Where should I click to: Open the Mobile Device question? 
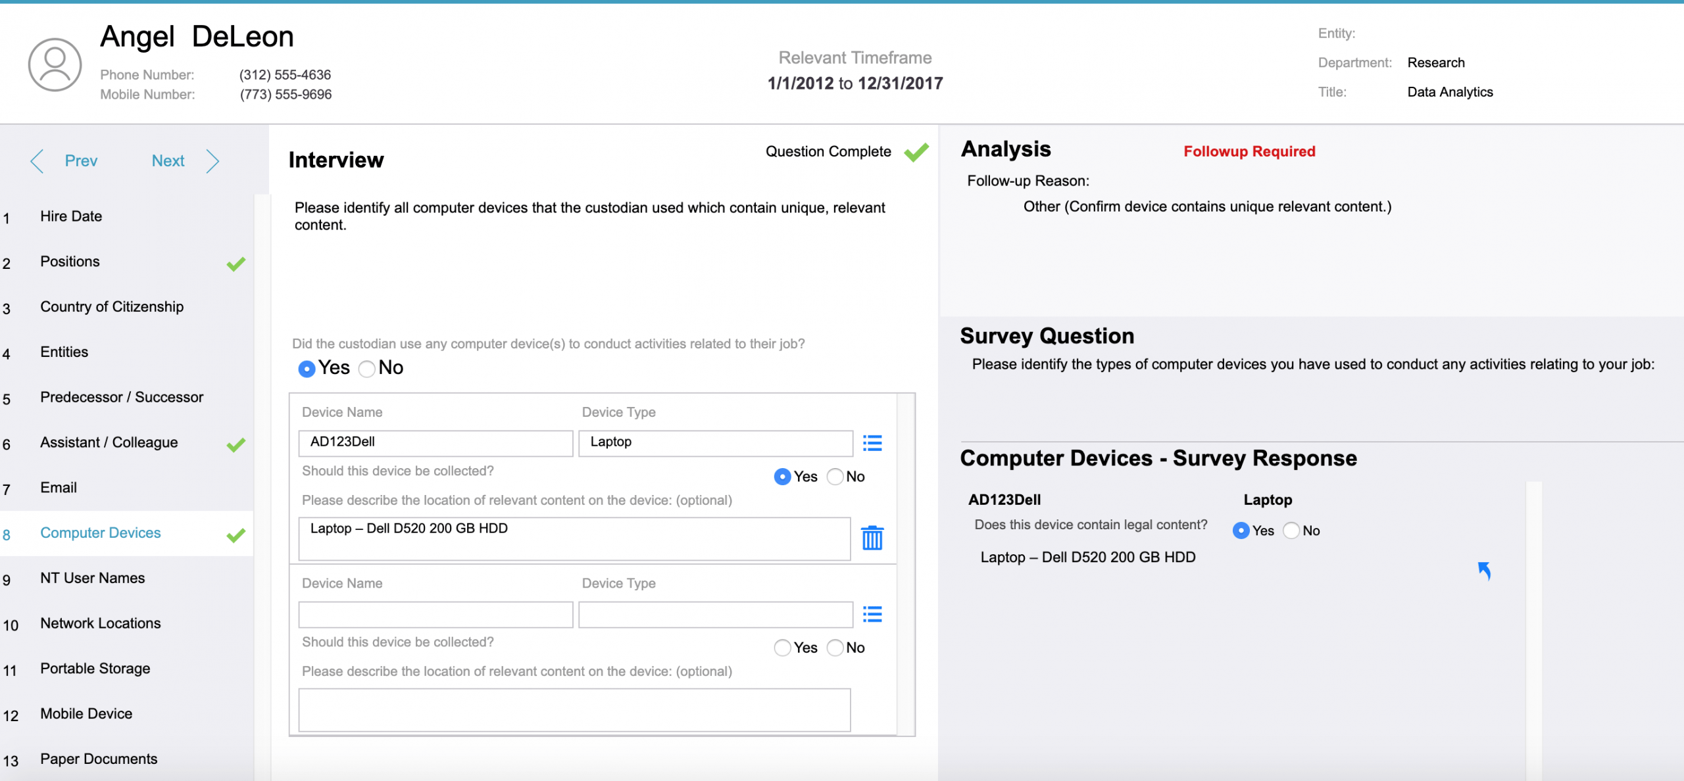point(86,713)
